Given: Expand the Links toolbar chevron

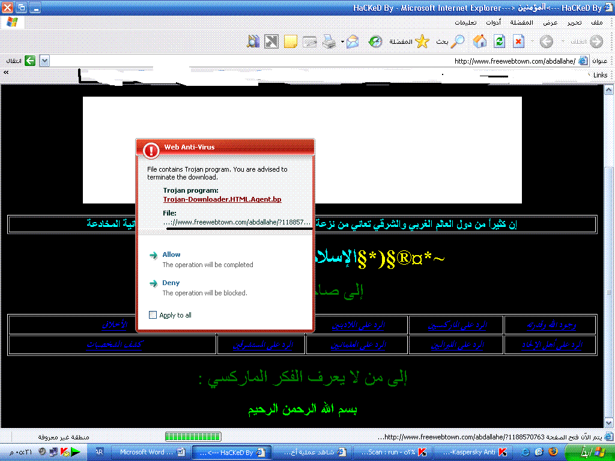Looking at the screenshot, I should click(x=6, y=72).
